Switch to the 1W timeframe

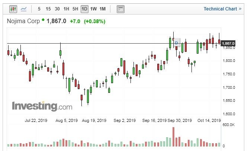pyautogui.click(x=93, y=9)
